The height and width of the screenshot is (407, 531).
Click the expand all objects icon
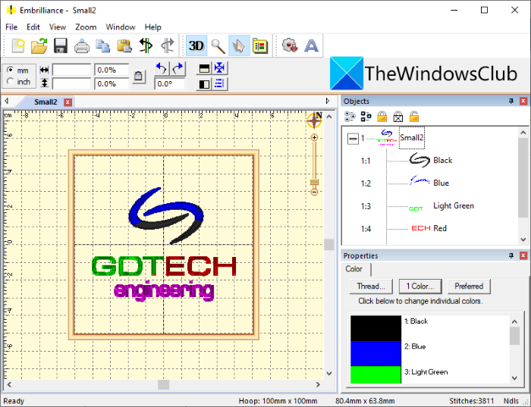350,117
